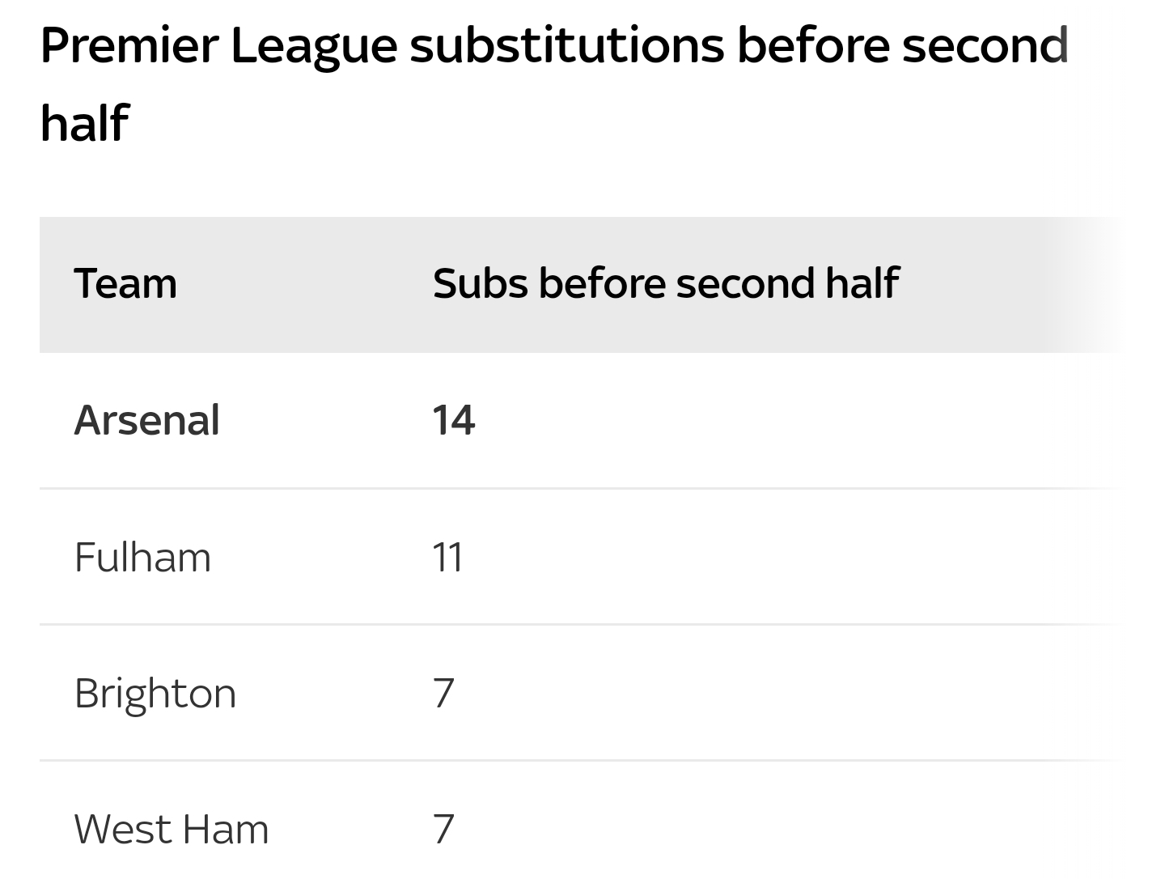
Task: Click Fulham's value of 11
Action: (x=447, y=557)
